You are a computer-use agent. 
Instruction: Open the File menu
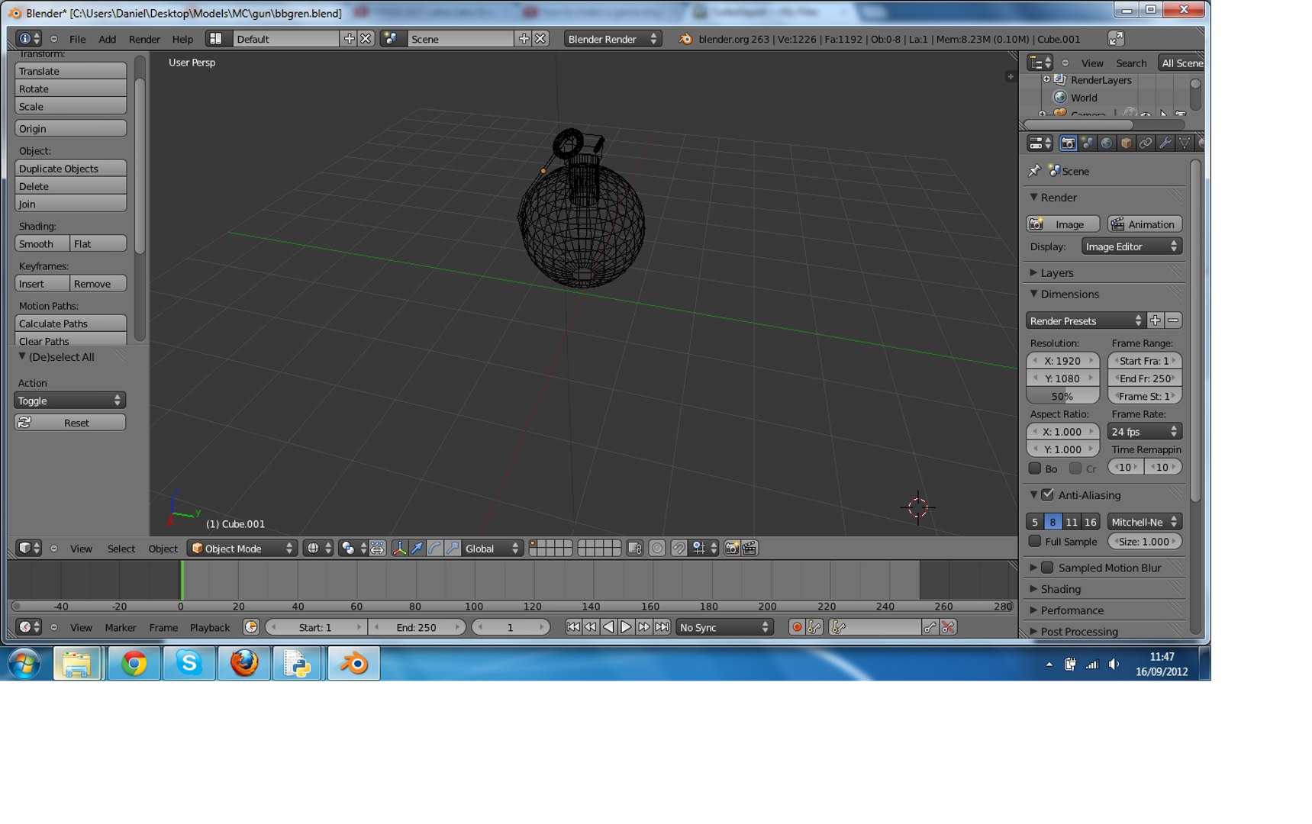(77, 39)
